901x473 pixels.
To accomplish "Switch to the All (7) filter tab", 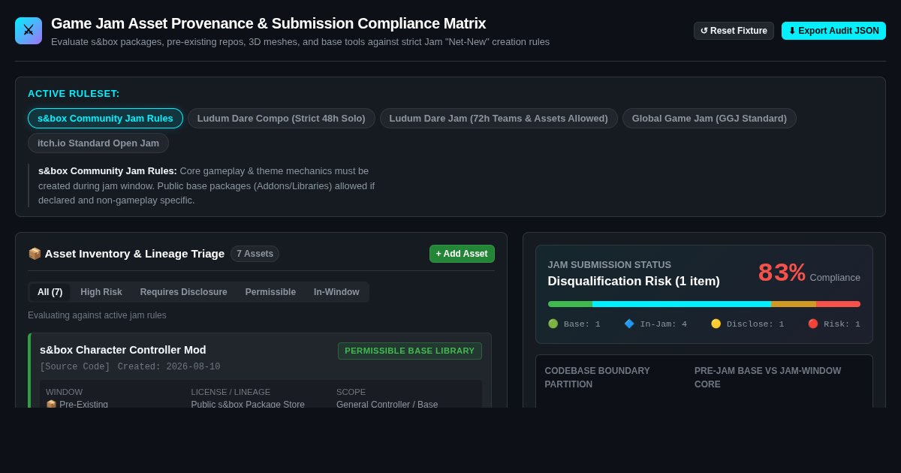I will (x=50, y=292).
